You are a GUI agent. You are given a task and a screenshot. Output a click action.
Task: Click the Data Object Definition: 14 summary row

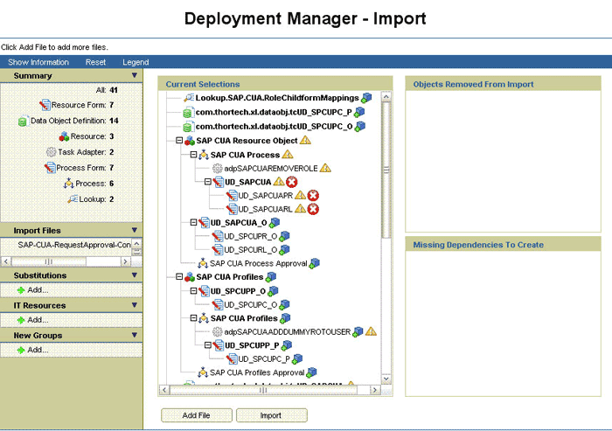click(68, 121)
